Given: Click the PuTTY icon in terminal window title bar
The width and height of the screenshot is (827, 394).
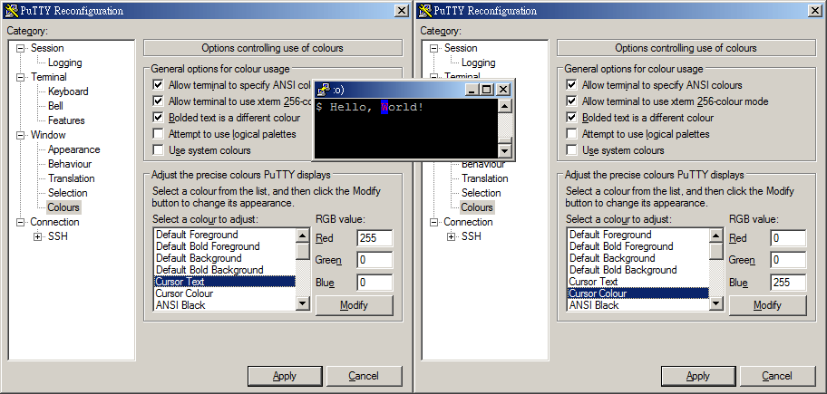Looking at the screenshot, I should [x=324, y=90].
